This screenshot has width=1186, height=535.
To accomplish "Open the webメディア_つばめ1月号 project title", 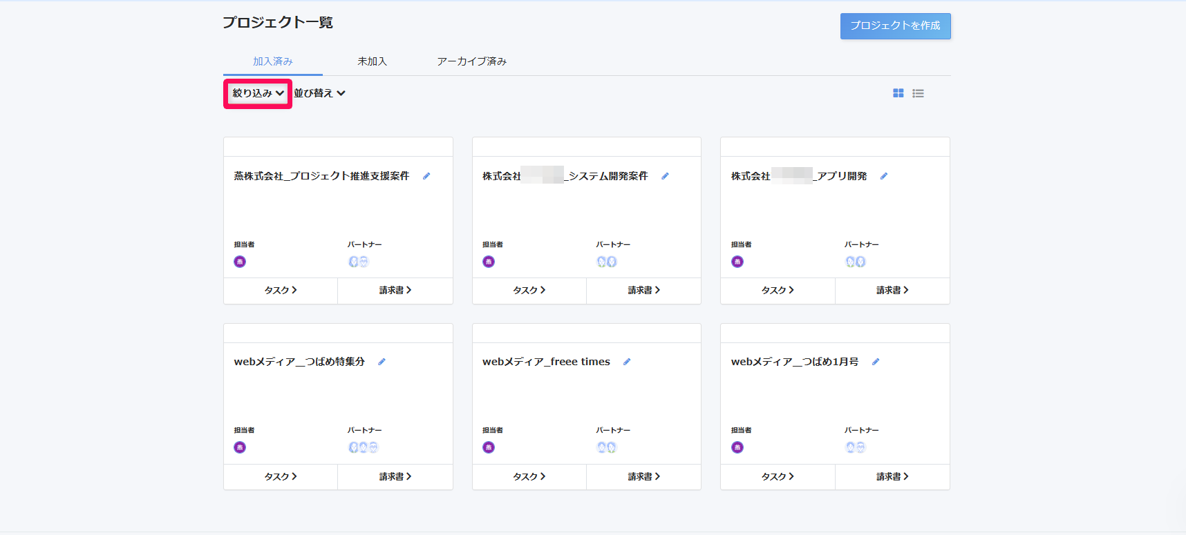I will [795, 362].
